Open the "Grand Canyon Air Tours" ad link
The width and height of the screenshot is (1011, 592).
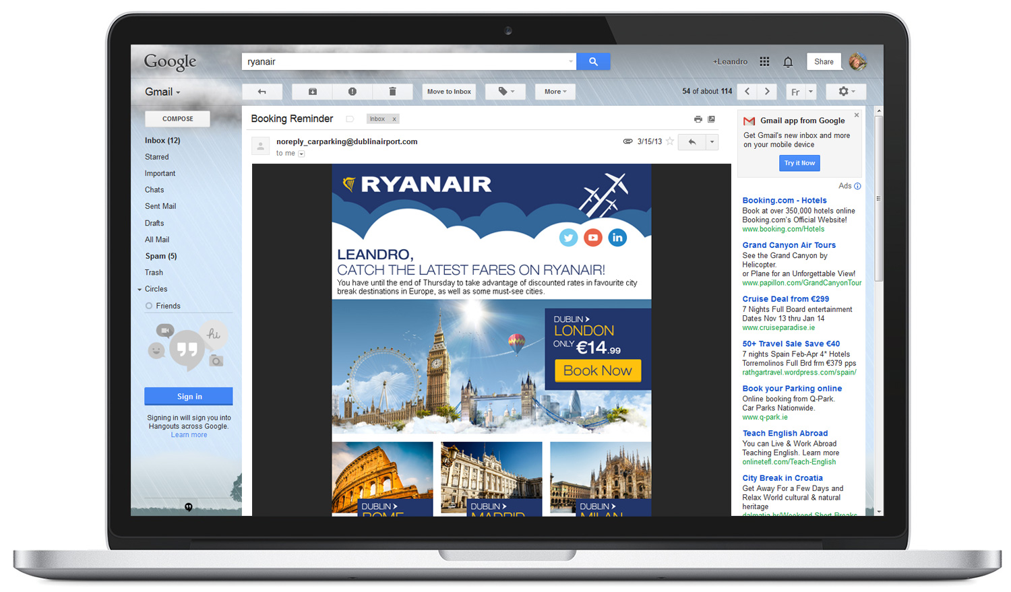(789, 245)
